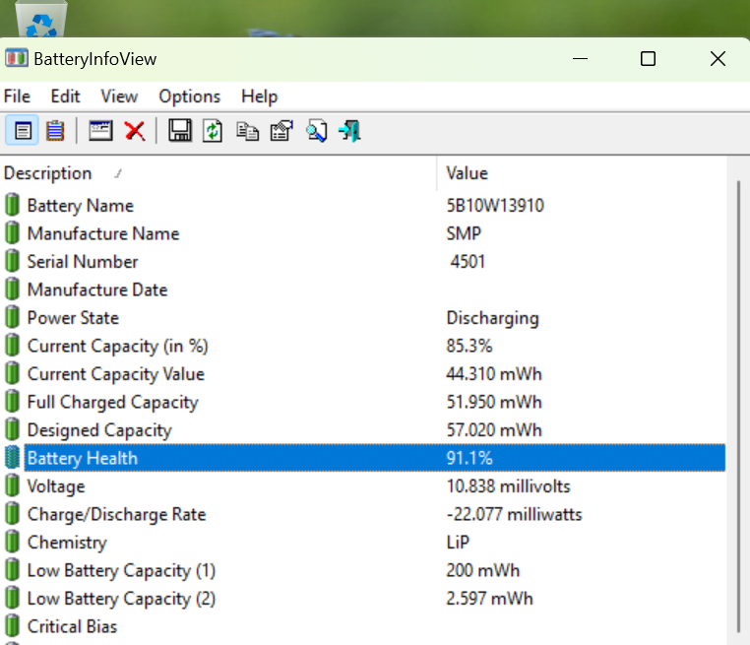The width and height of the screenshot is (750, 645).
Task: Click battery icon beside Chemistry
Action: pos(13,542)
